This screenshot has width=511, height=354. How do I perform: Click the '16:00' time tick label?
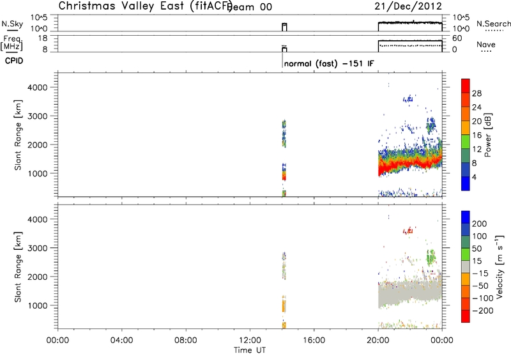(314, 341)
